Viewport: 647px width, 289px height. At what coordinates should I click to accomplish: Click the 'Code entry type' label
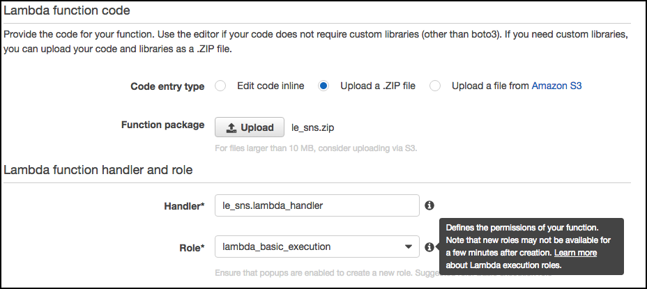pyautogui.click(x=167, y=87)
